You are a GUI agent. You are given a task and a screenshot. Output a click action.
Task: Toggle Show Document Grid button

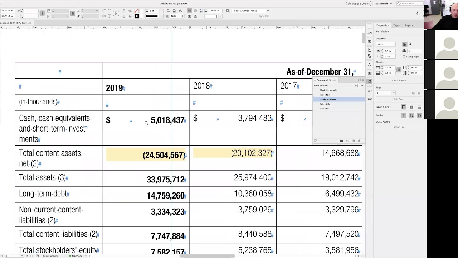click(x=419, y=107)
